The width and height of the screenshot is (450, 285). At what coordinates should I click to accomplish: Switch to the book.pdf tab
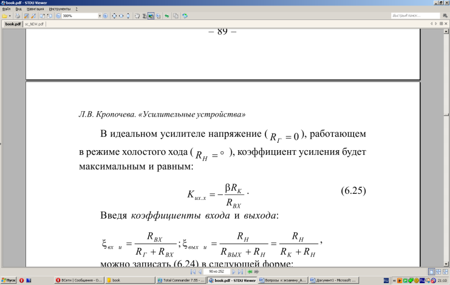[13, 24]
